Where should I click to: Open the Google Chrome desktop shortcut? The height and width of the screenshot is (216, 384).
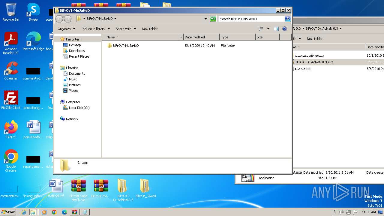point(11,160)
